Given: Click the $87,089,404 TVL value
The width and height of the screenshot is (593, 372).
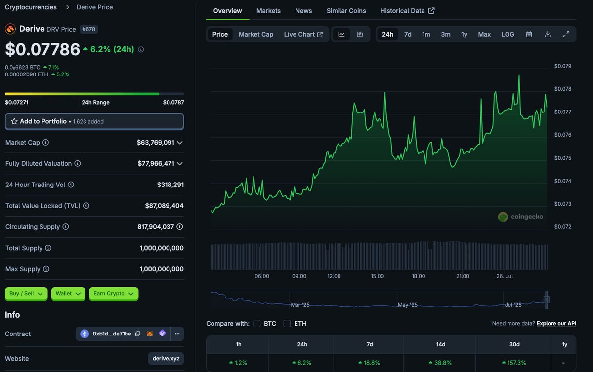Looking at the screenshot, I should coord(165,206).
